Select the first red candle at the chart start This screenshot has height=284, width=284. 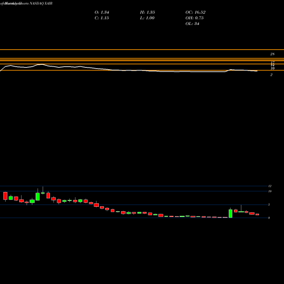coord(5,196)
